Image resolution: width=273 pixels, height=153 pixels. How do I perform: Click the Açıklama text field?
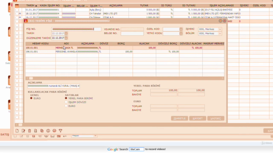point(54,86)
